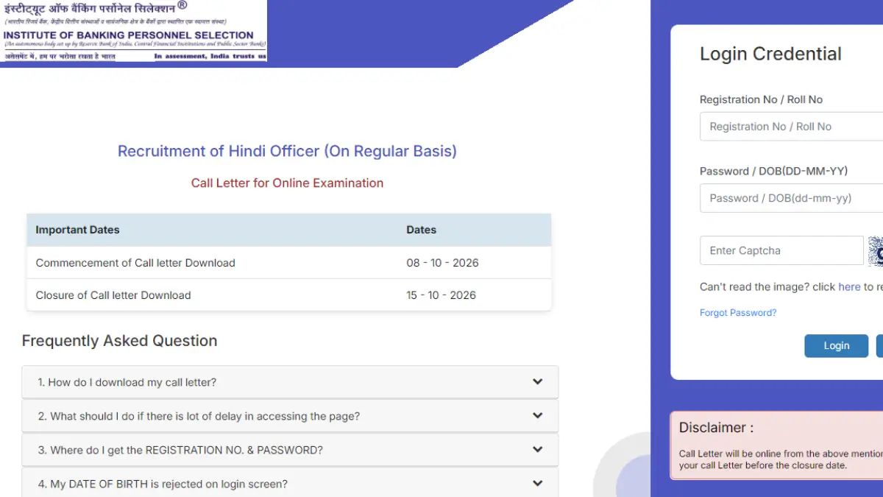Select 'Recruitment of Hindi Officer (On Regular Basis)' heading

(287, 151)
